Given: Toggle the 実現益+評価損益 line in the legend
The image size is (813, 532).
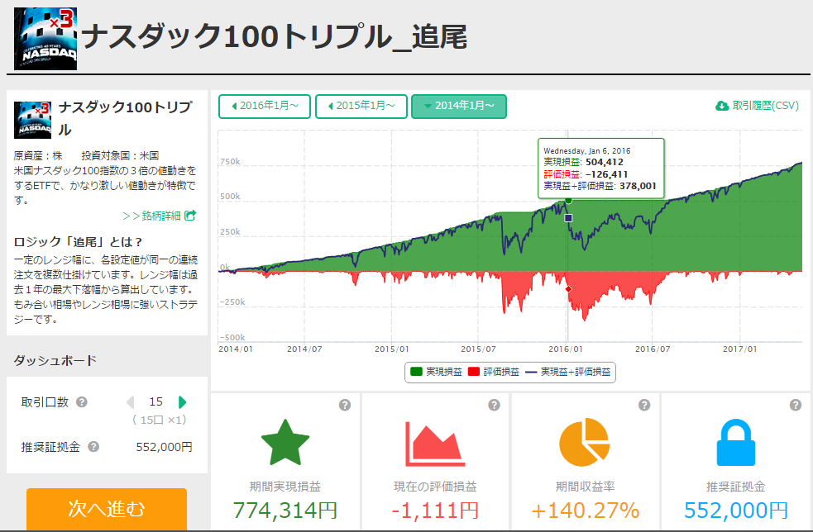Looking at the screenshot, I should pos(568,372).
